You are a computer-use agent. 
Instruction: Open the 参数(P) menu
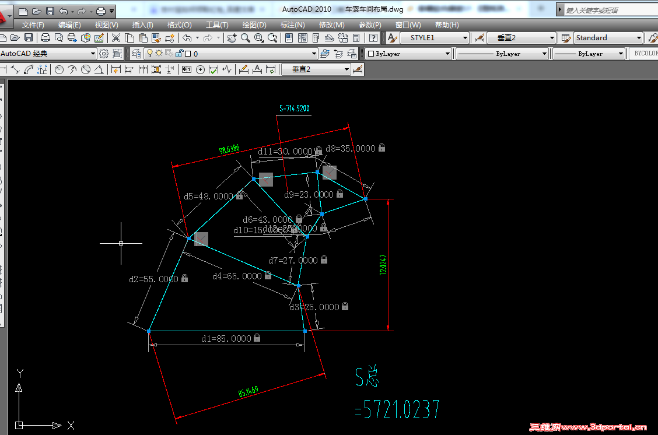click(370, 25)
